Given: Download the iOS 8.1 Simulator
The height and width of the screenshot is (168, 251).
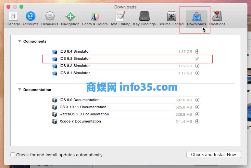Looking at the screenshot, I should coord(197,73).
